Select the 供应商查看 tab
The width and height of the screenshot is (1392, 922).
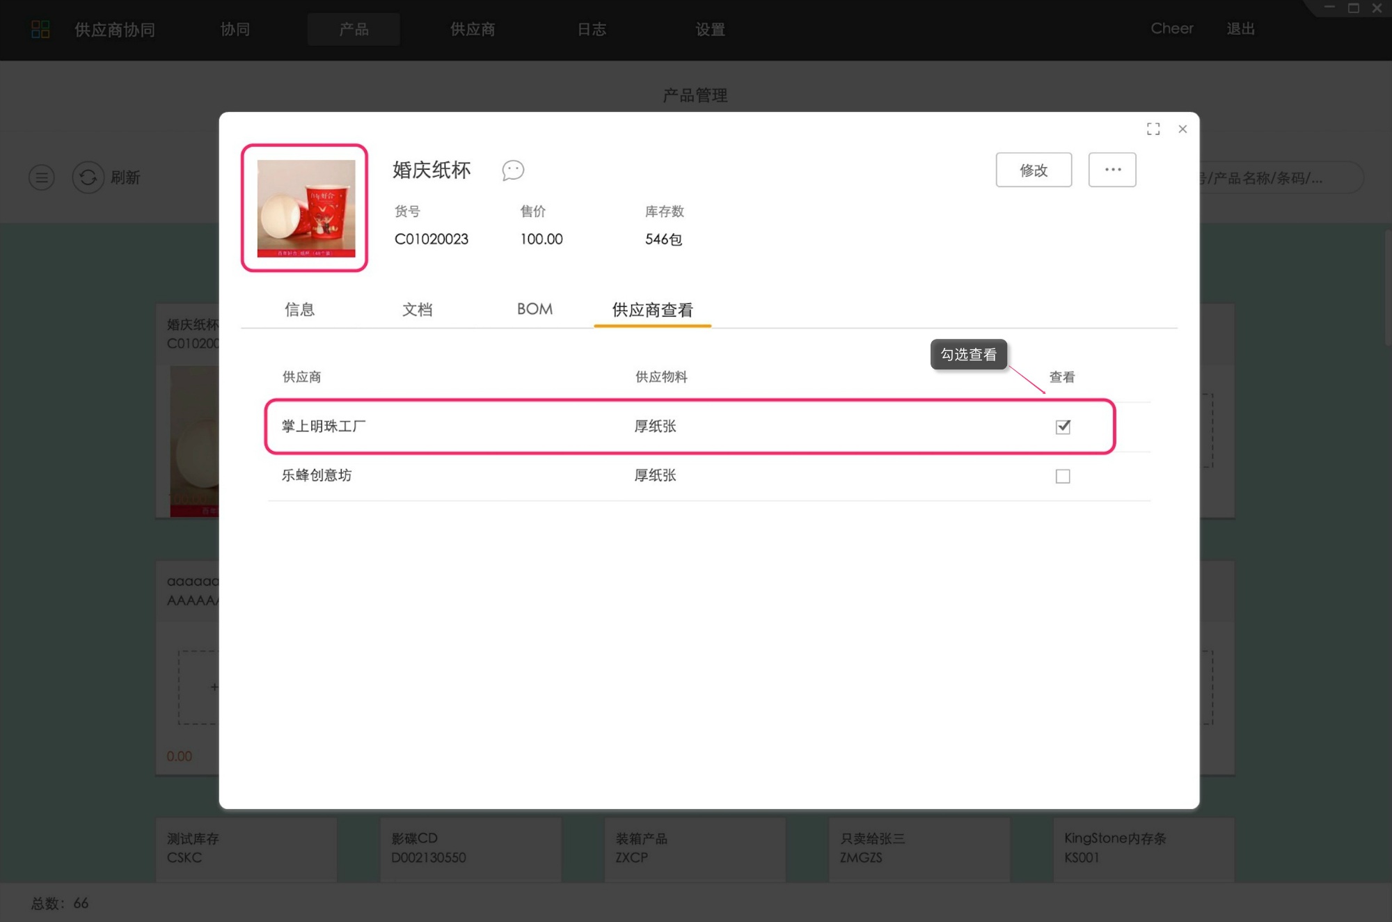[652, 310]
